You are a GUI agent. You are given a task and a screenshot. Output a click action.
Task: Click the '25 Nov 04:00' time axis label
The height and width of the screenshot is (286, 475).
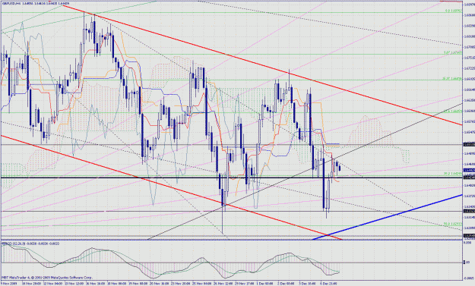(201, 284)
